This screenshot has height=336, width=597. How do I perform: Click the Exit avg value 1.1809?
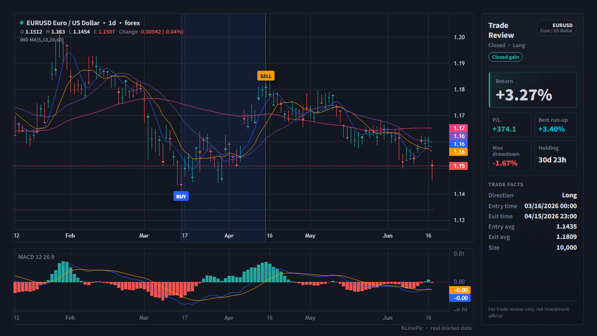click(x=566, y=237)
